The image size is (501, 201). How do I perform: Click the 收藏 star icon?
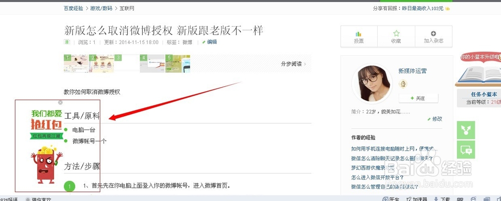396,34
